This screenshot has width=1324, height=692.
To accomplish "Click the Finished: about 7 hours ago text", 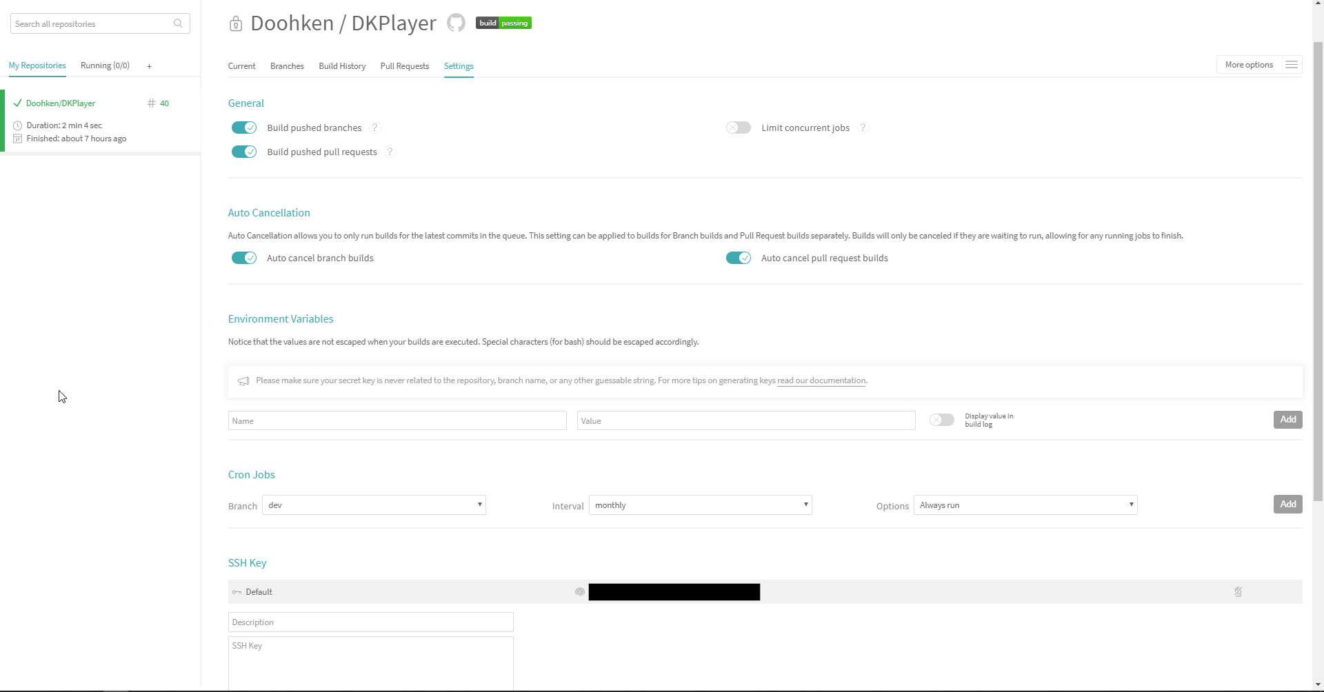I will pos(77,139).
